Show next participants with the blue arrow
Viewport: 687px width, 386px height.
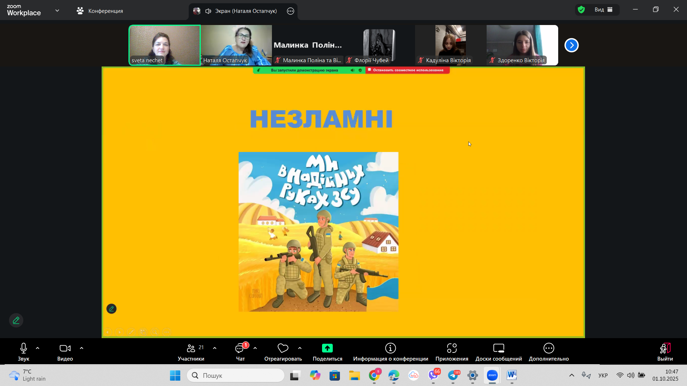point(571,45)
